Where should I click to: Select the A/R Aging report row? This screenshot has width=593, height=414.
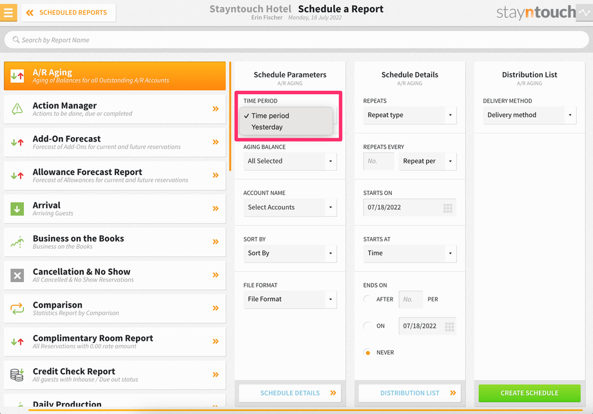[115, 76]
